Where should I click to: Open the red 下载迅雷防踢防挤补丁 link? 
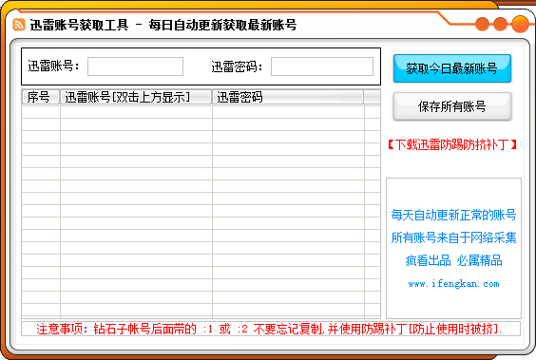point(452,144)
